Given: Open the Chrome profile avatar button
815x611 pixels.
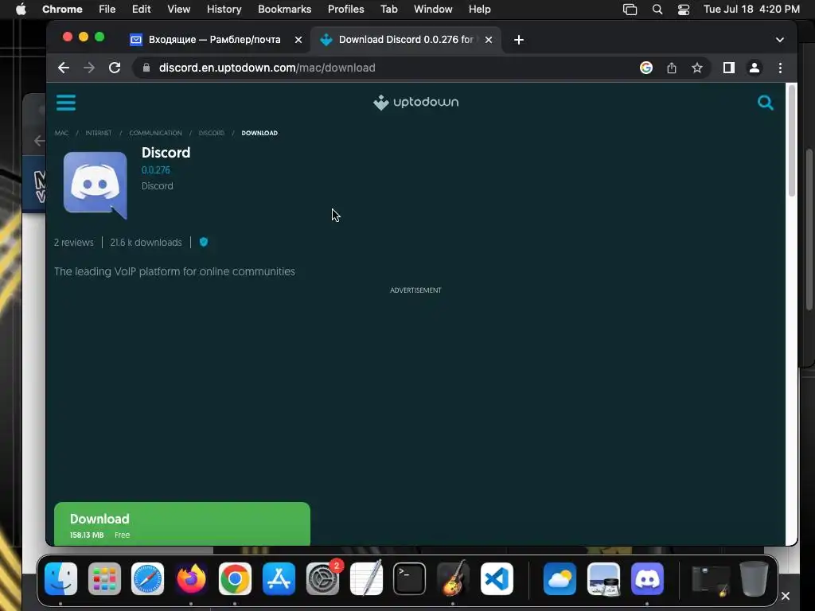Looking at the screenshot, I should [x=755, y=68].
